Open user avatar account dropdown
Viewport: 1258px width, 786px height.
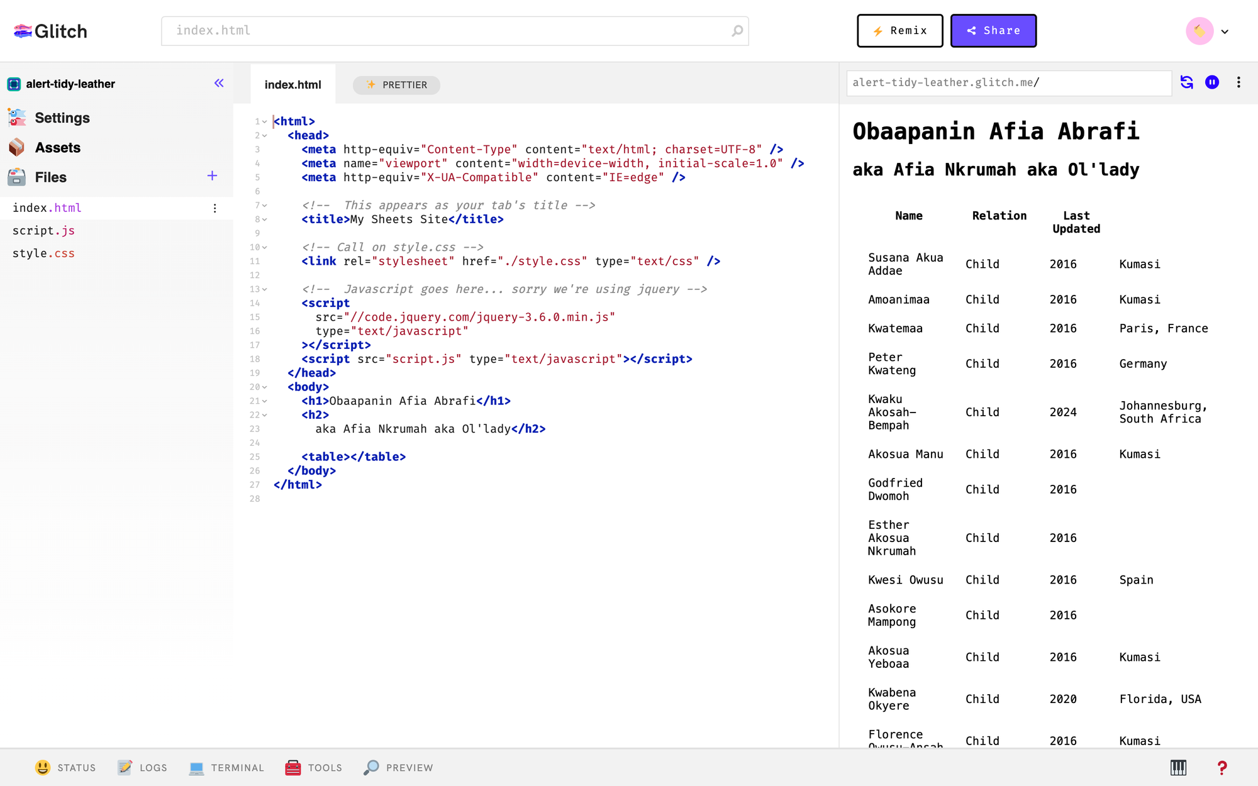(x=1208, y=31)
